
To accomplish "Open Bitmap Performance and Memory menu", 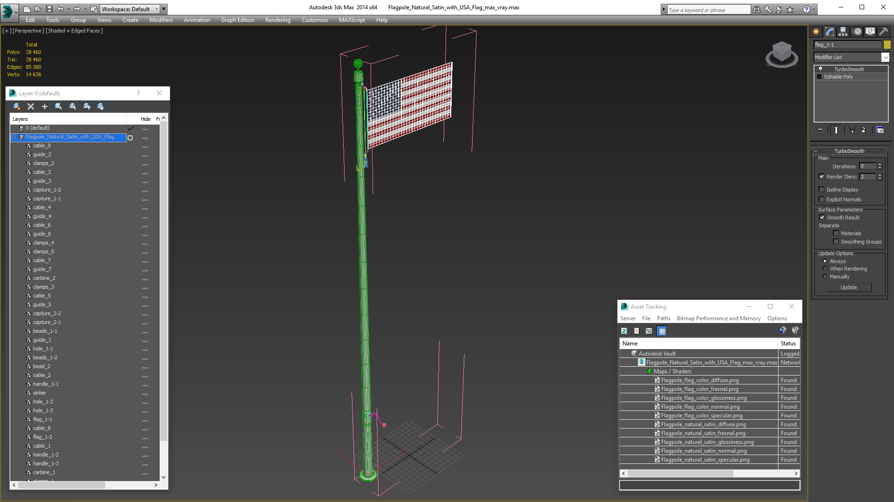I will 718,318.
